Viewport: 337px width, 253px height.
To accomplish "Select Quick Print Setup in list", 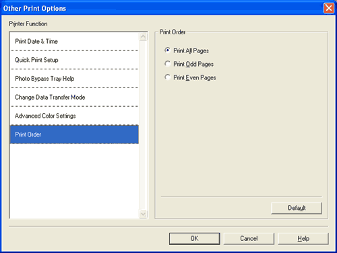I will click(74, 60).
